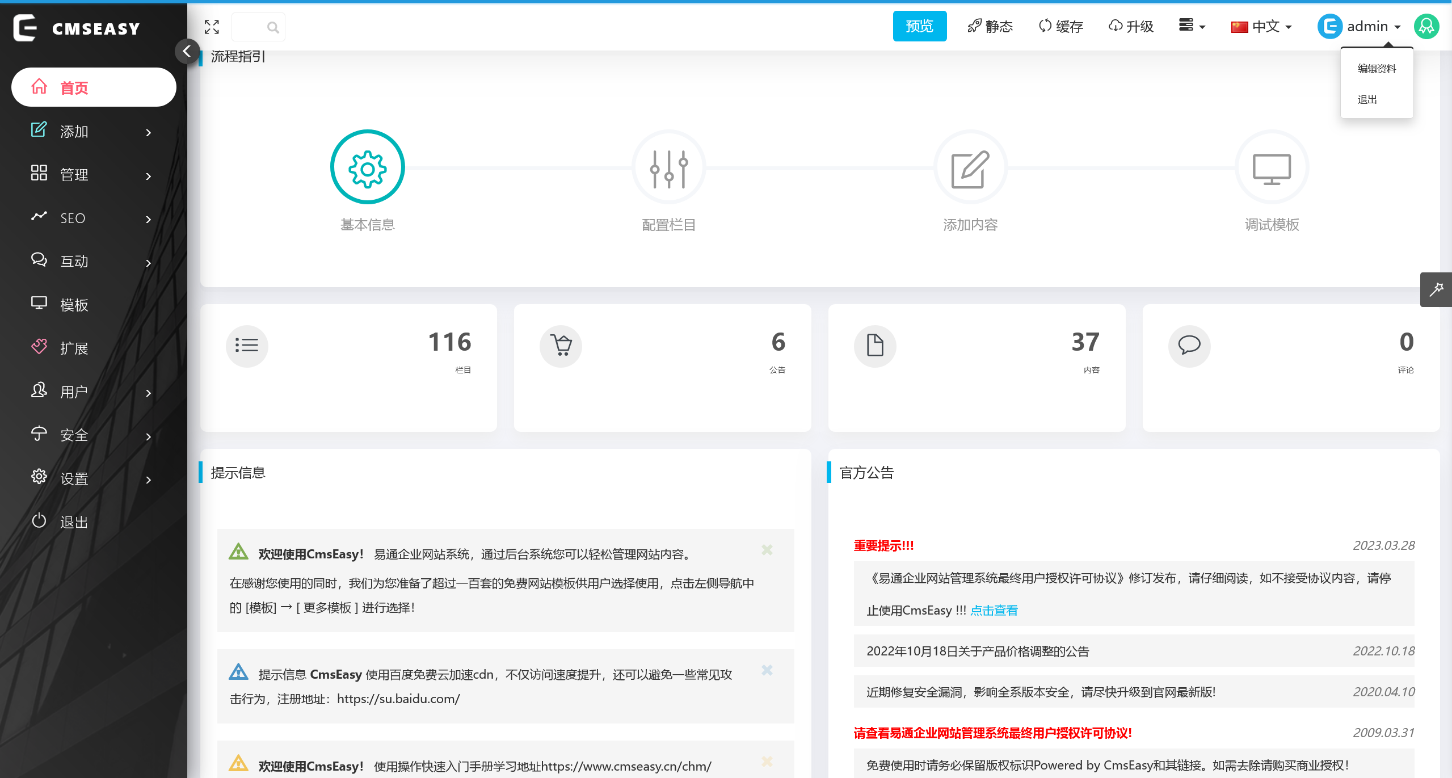Screen dimensions: 1452x778
Task: Go to 首页 home in sidebar
Action: (94, 87)
